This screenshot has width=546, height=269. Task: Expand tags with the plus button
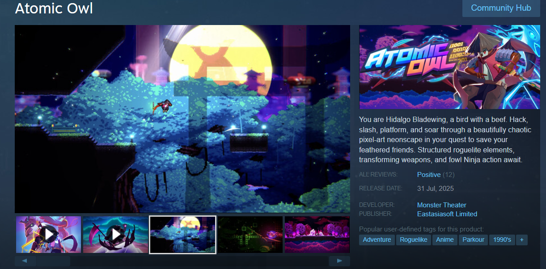[521, 240]
